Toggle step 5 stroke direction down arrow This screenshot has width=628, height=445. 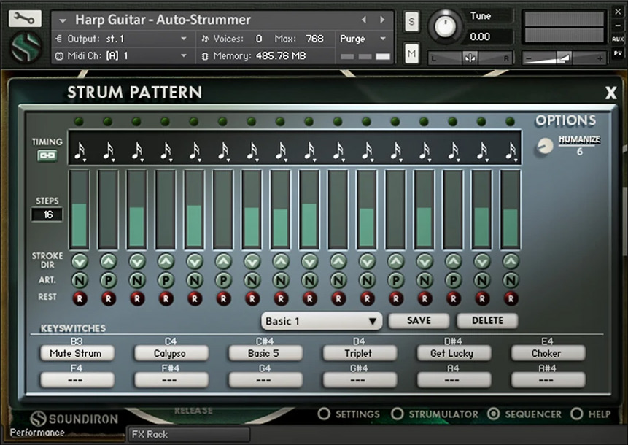pyautogui.click(x=194, y=262)
